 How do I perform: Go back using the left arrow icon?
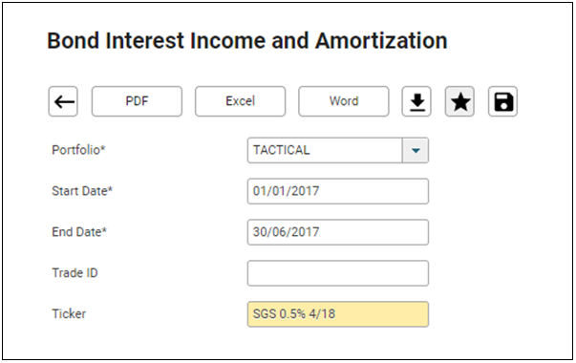pyautogui.click(x=63, y=102)
